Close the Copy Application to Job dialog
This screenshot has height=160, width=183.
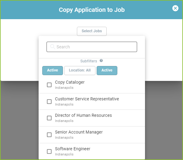coord(175,8)
